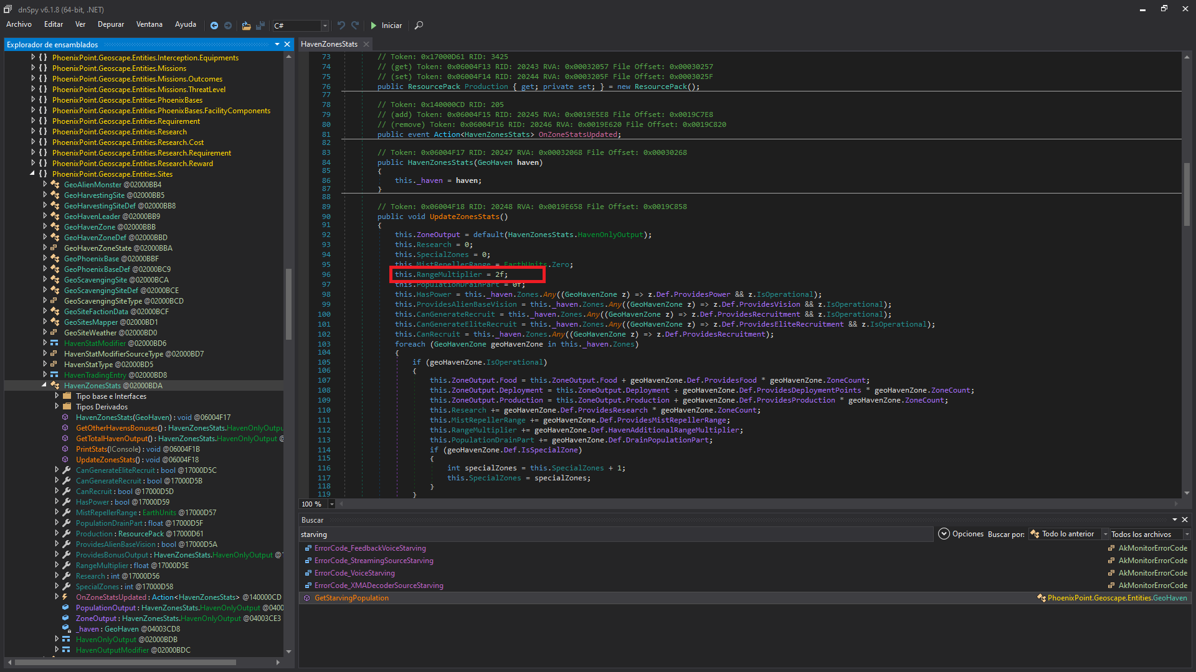Select GeoPhoenixBase @02000BBF in tree
1196x672 pixels.
[112, 259]
